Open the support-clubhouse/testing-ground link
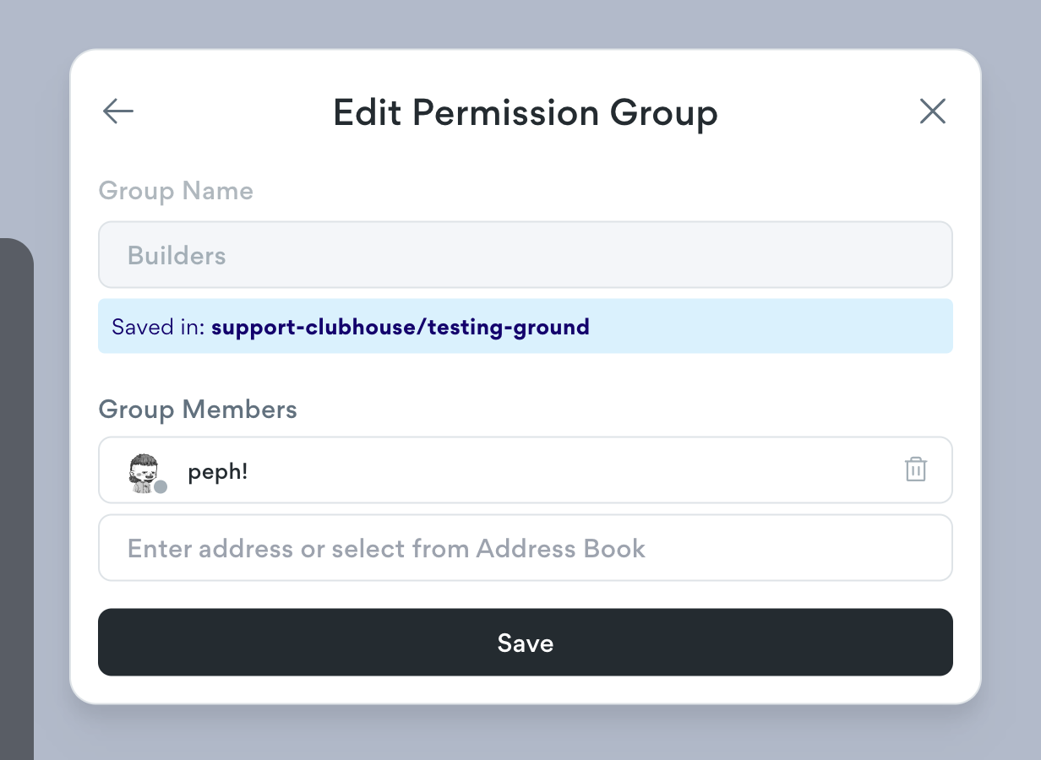1041x760 pixels. (x=401, y=327)
